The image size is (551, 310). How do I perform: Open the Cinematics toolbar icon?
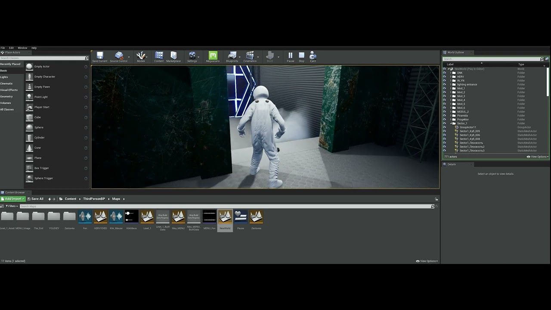point(250,57)
